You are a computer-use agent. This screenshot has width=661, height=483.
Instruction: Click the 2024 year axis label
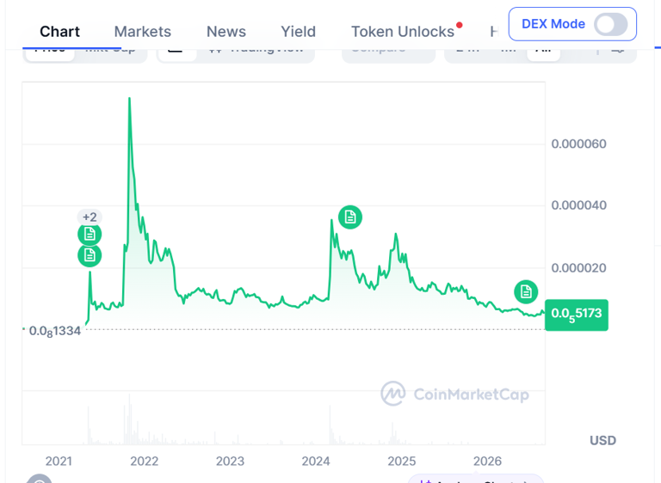(316, 462)
